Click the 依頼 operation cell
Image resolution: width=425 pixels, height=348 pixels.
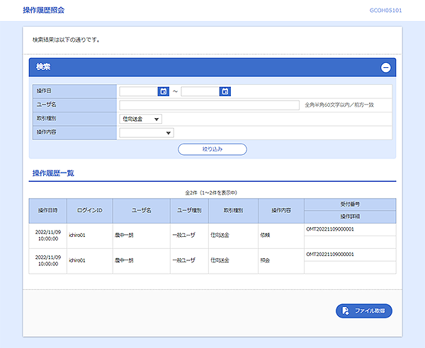click(281, 236)
